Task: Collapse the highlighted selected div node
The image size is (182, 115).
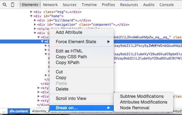Action: point(42,41)
